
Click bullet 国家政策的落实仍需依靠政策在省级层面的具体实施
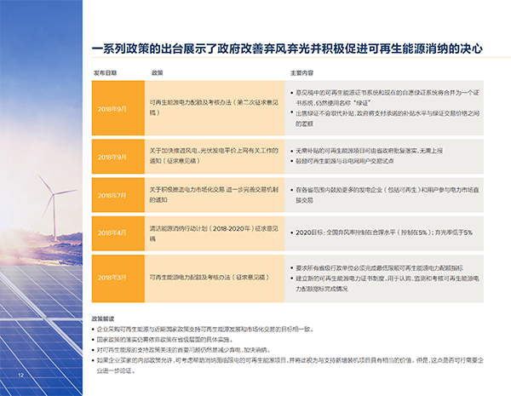tap(163, 340)
